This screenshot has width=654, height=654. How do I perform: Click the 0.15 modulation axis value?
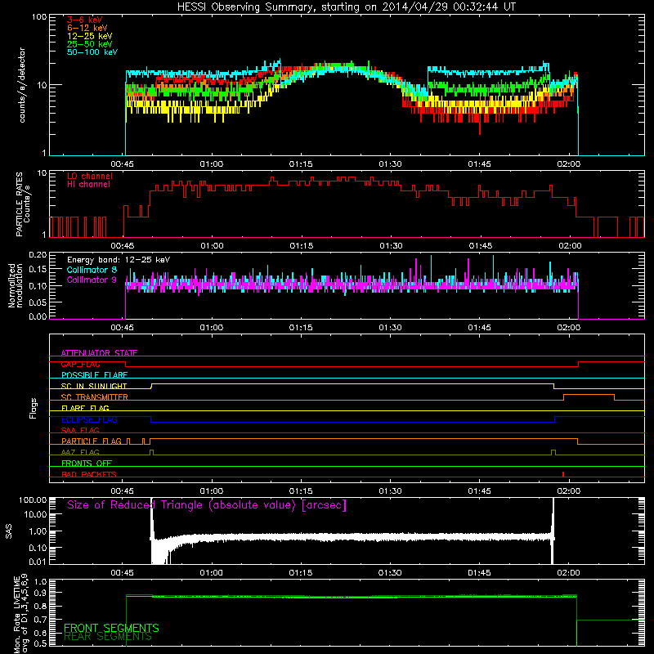coord(38,270)
